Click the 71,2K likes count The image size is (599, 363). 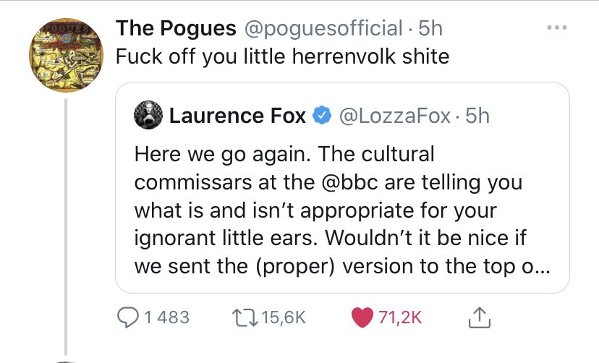396,317
